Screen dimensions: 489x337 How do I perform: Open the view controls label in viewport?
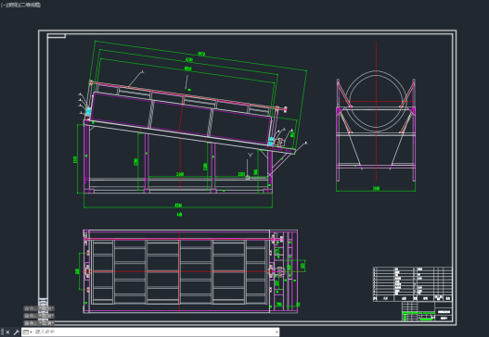tap(14, 5)
